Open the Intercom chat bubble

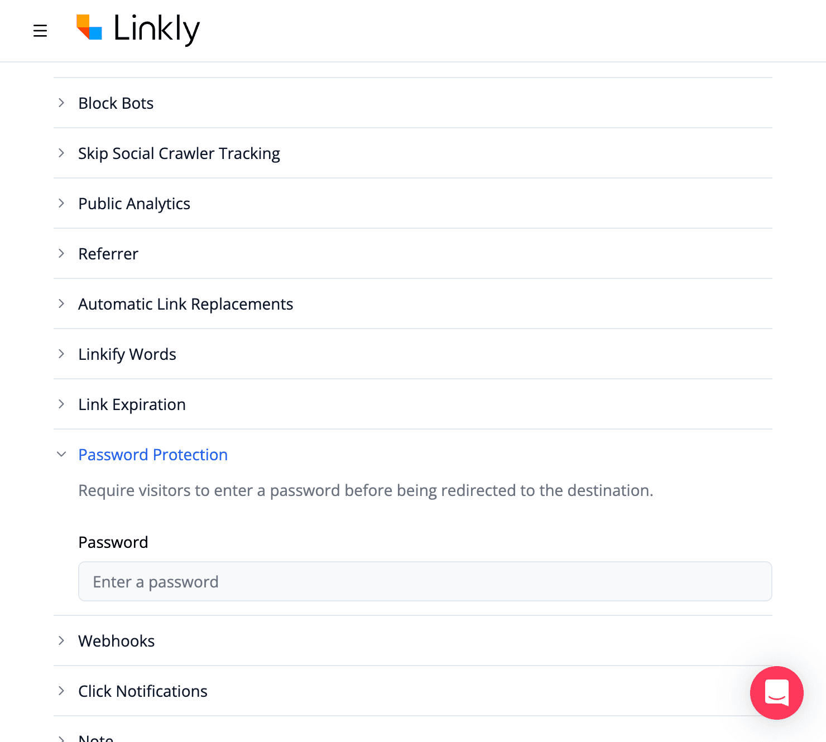click(777, 693)
